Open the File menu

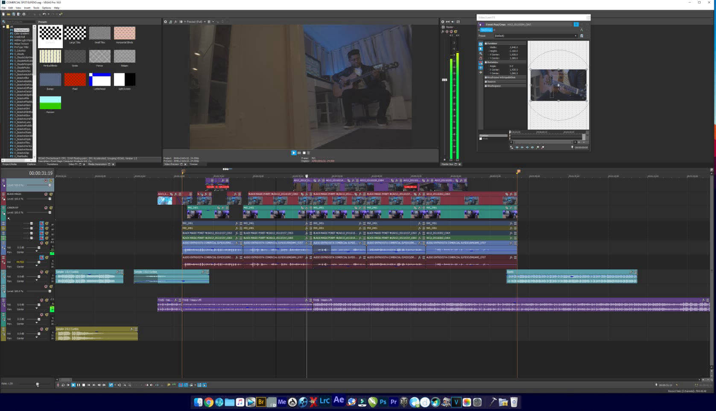3,8
